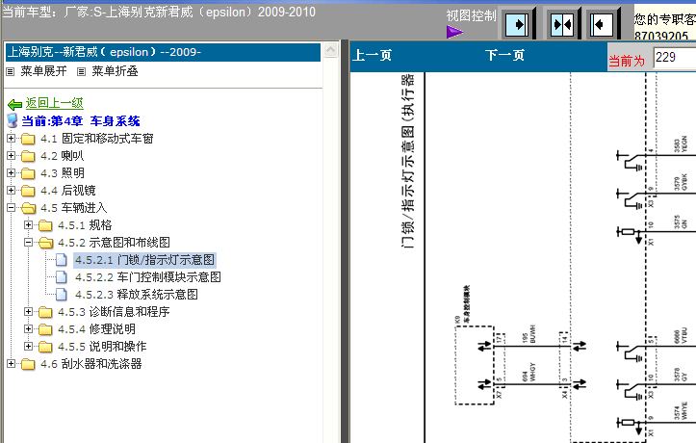Expand the 4.5.4 修理说明 node
This screenshot has width=696, height=443.
(x=29, y=329)
